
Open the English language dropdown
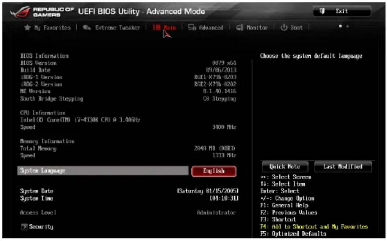214,171
